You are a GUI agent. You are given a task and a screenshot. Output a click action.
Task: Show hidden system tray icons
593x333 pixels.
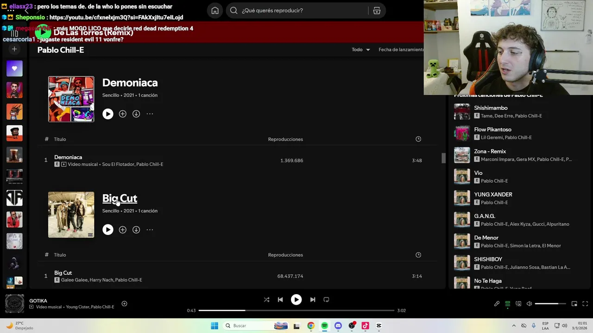point(514,326)
